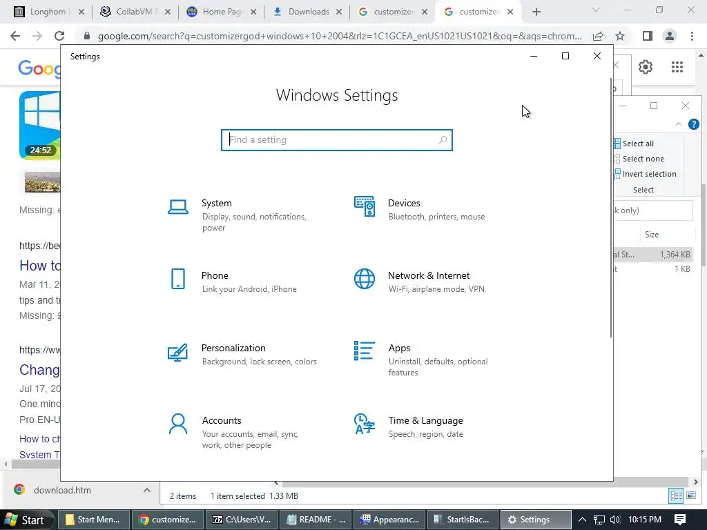
Task: Click the video thumbnail showing 24:52
Action: [x=39, y=126]
